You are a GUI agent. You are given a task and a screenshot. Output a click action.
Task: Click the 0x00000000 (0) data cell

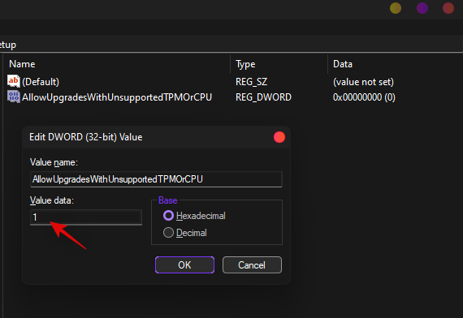[364, 97]
